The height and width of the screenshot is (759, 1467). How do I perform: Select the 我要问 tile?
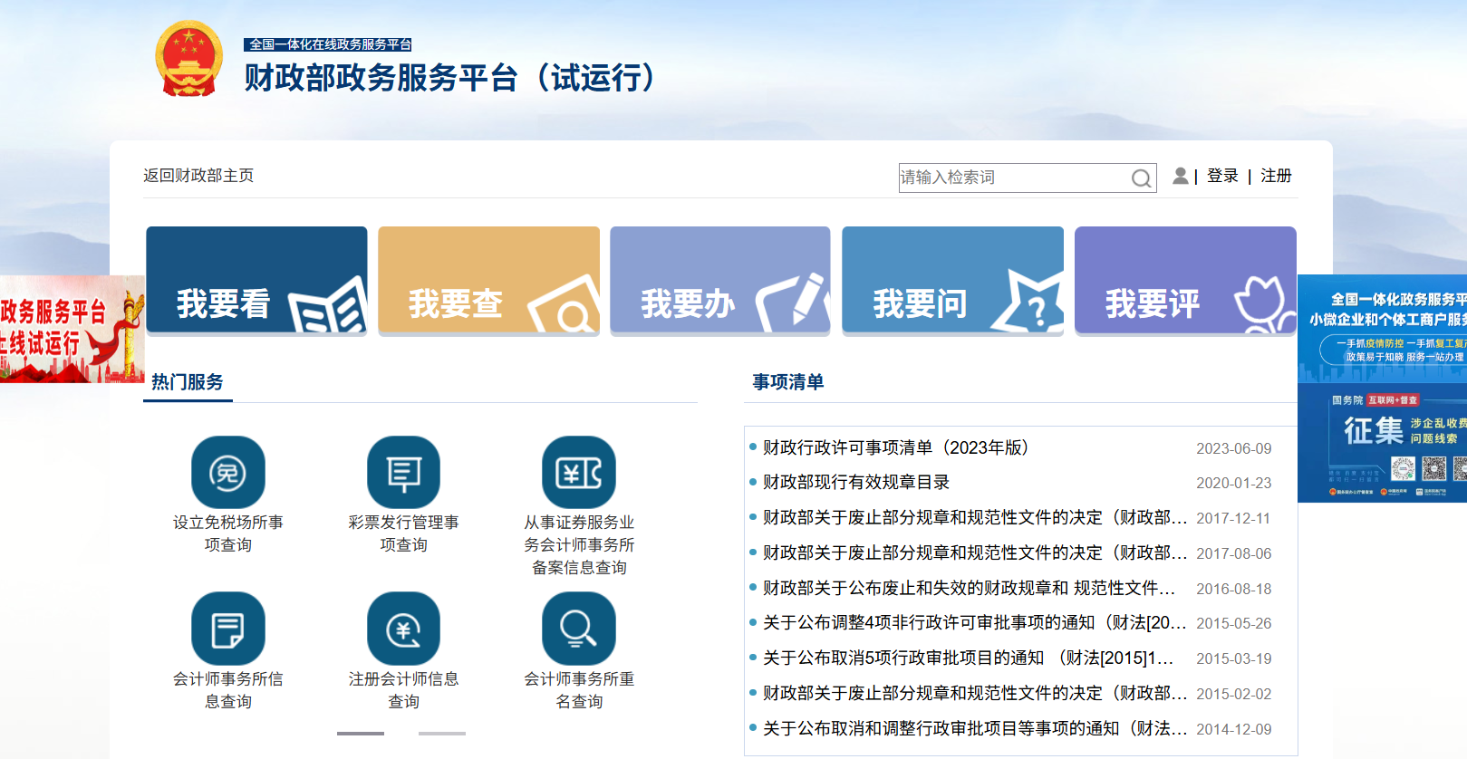click(x=952, y=280)
